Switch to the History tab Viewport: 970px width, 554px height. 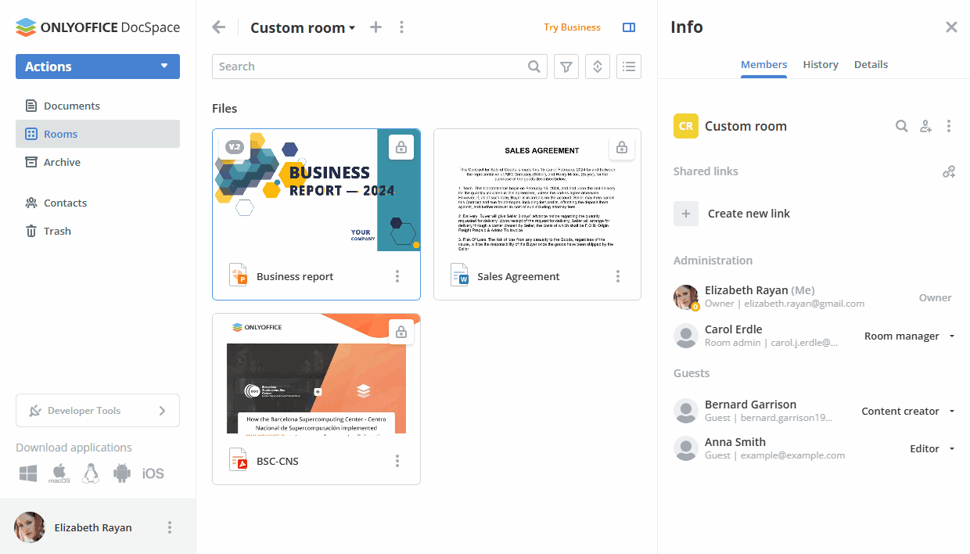click(x=821, y=64)
